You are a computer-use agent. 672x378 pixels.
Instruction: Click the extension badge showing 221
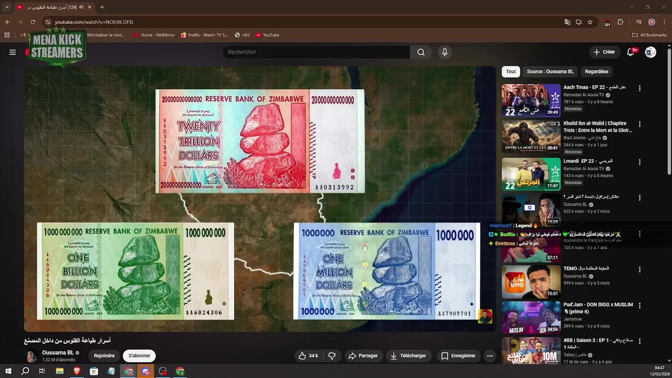[607, 23]
